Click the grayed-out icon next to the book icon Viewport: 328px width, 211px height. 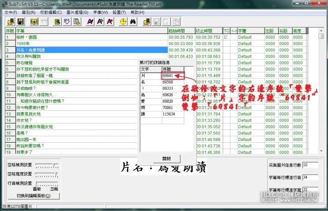click(x=44, y=21)
